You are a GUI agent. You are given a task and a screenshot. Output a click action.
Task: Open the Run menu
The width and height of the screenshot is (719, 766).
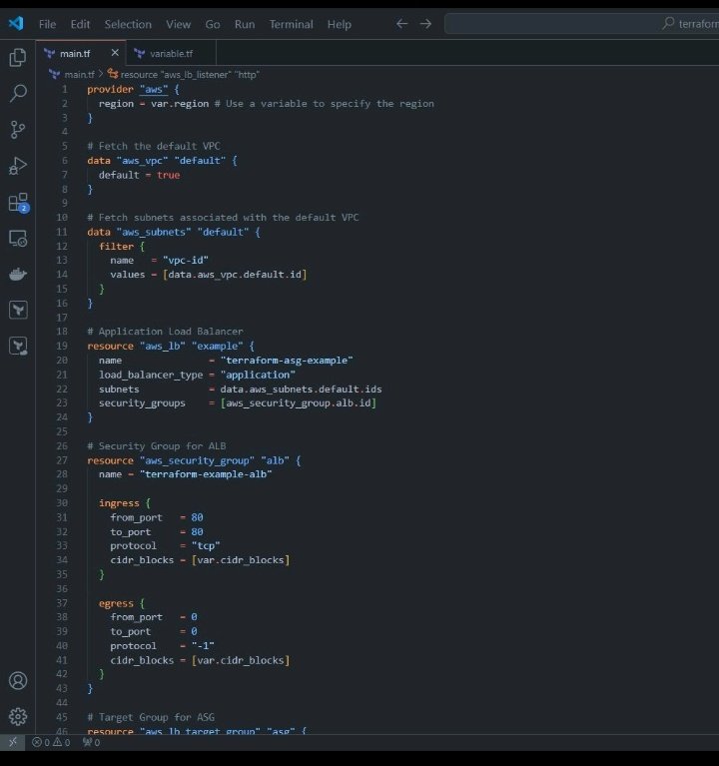click(245, 24)
